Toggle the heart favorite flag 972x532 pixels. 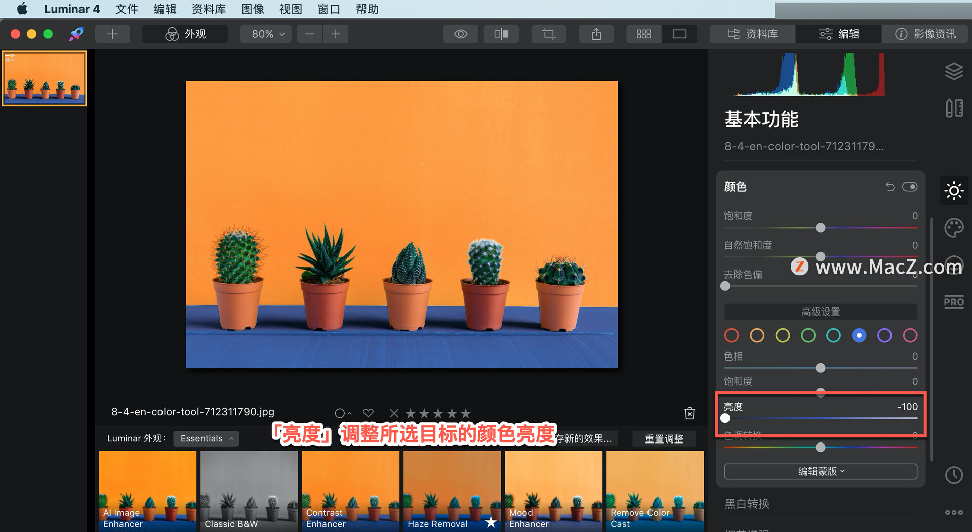coord(368,413)
